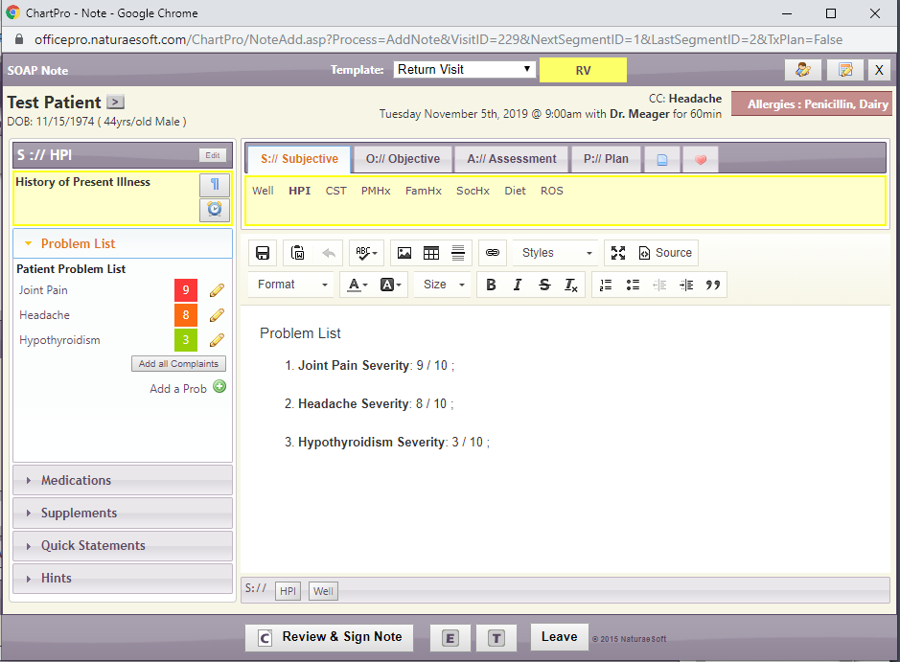Open the spell-check tool

click(360, 252)
